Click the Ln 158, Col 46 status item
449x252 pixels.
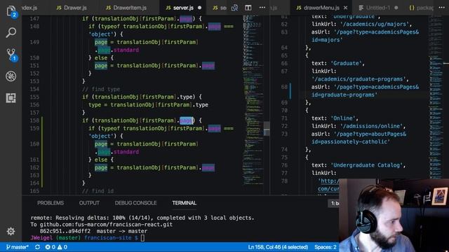[x=278, y=247]
